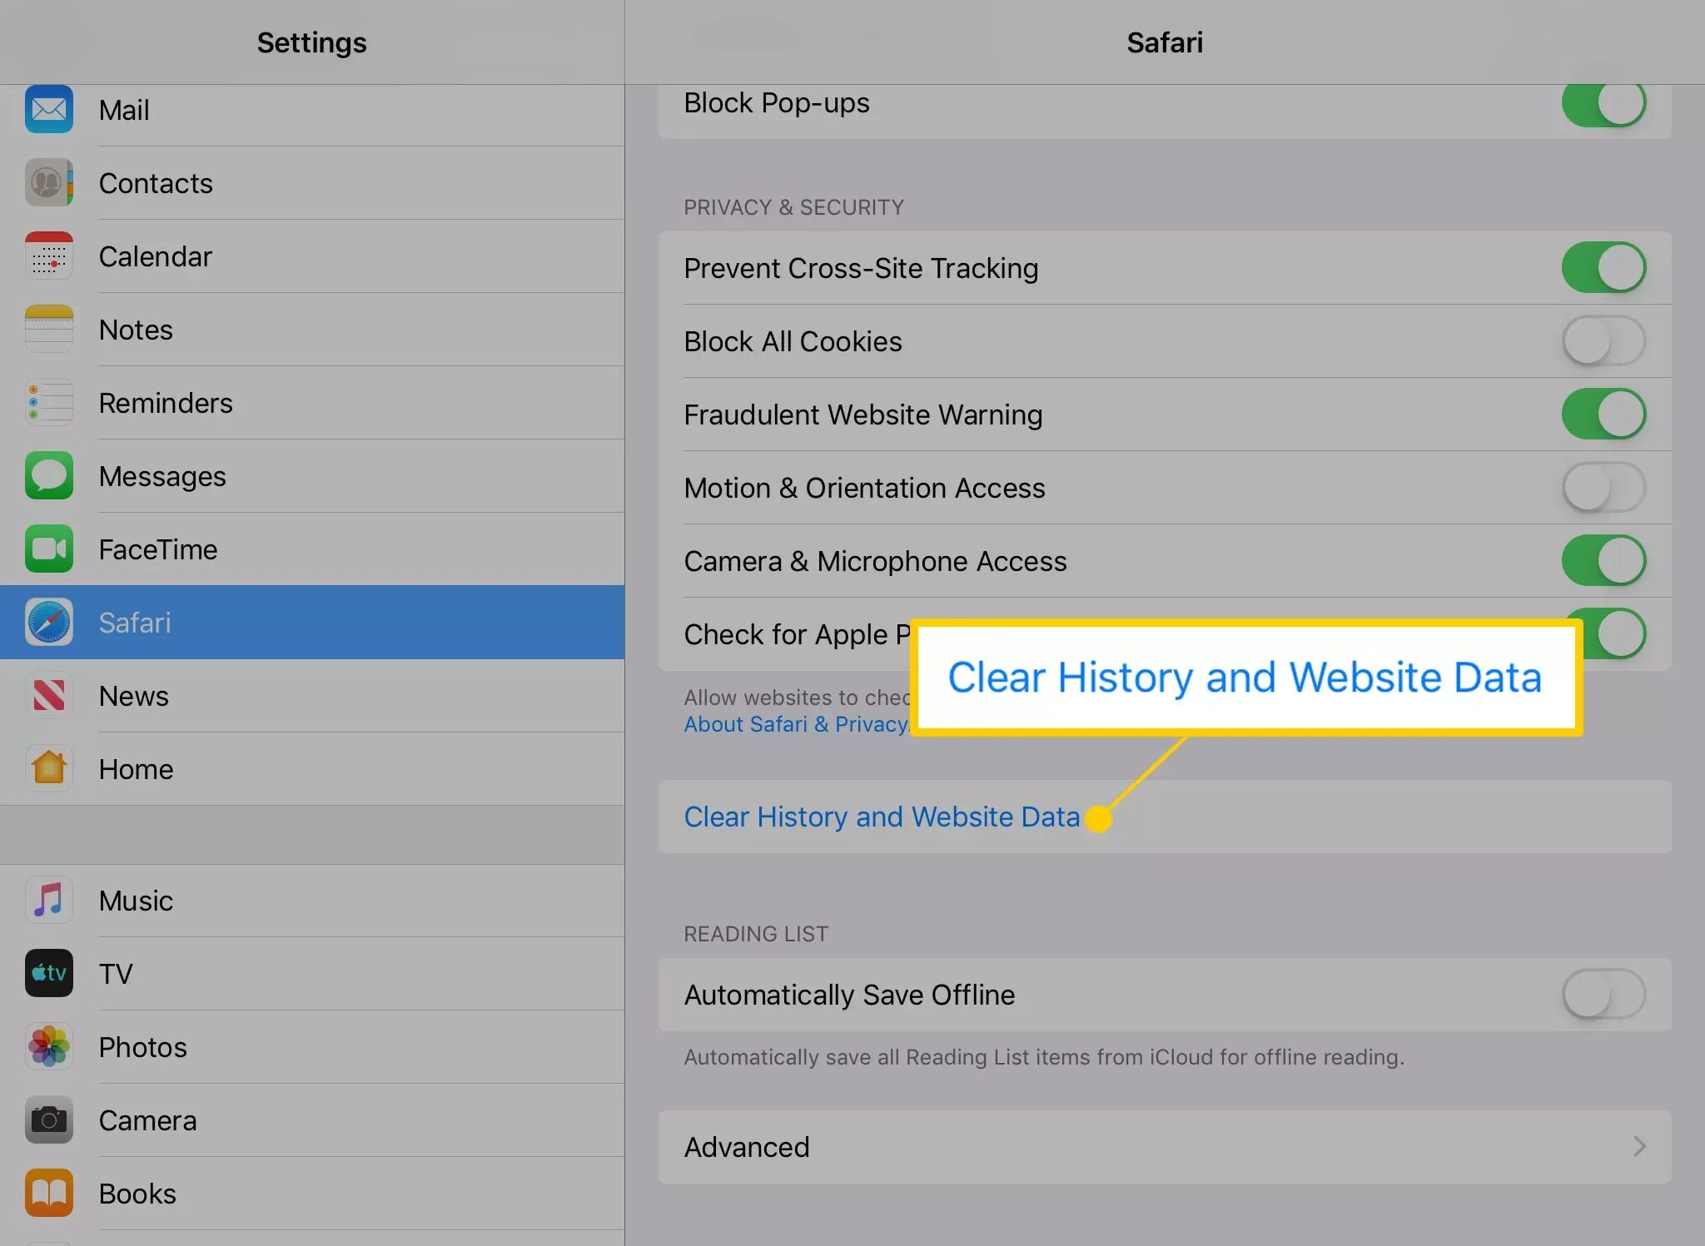
Task: Select the Photos pinwheel icon
Action: click(x=49, y=1046)
